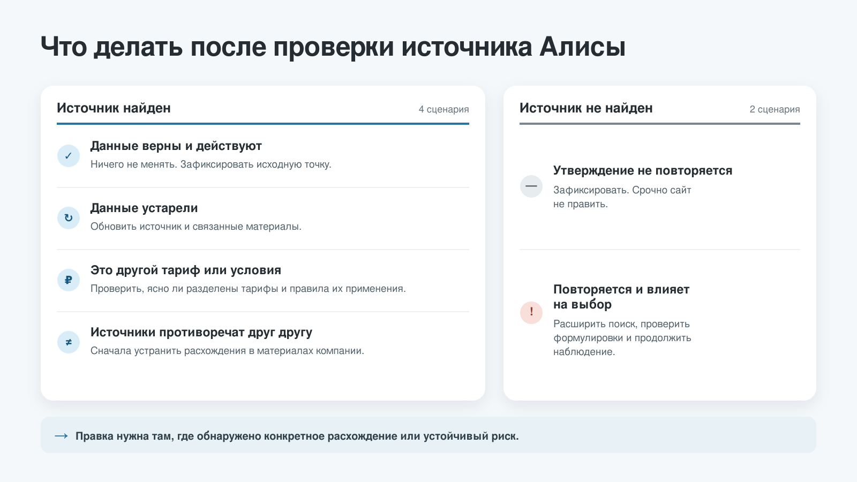The width and height of the screenshot is (857, 482).
Task: Click the checkmark icon beside 'Данные верны и действуют'
Action: (69, 156)
